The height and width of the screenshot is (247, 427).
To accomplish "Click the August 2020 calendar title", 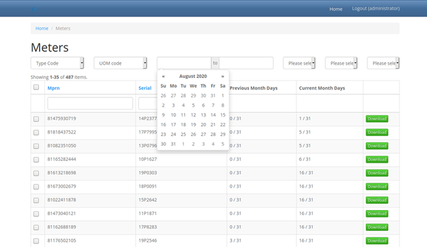I will tap(193, 76).
